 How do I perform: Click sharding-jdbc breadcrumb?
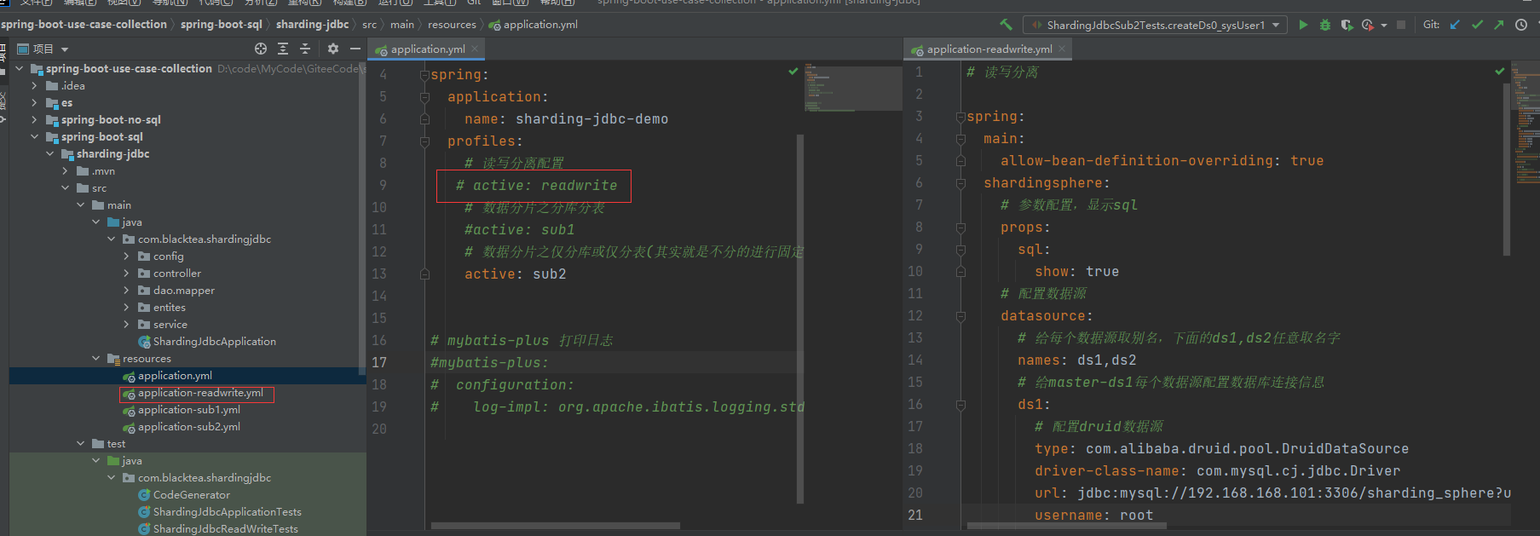(313, 25)
